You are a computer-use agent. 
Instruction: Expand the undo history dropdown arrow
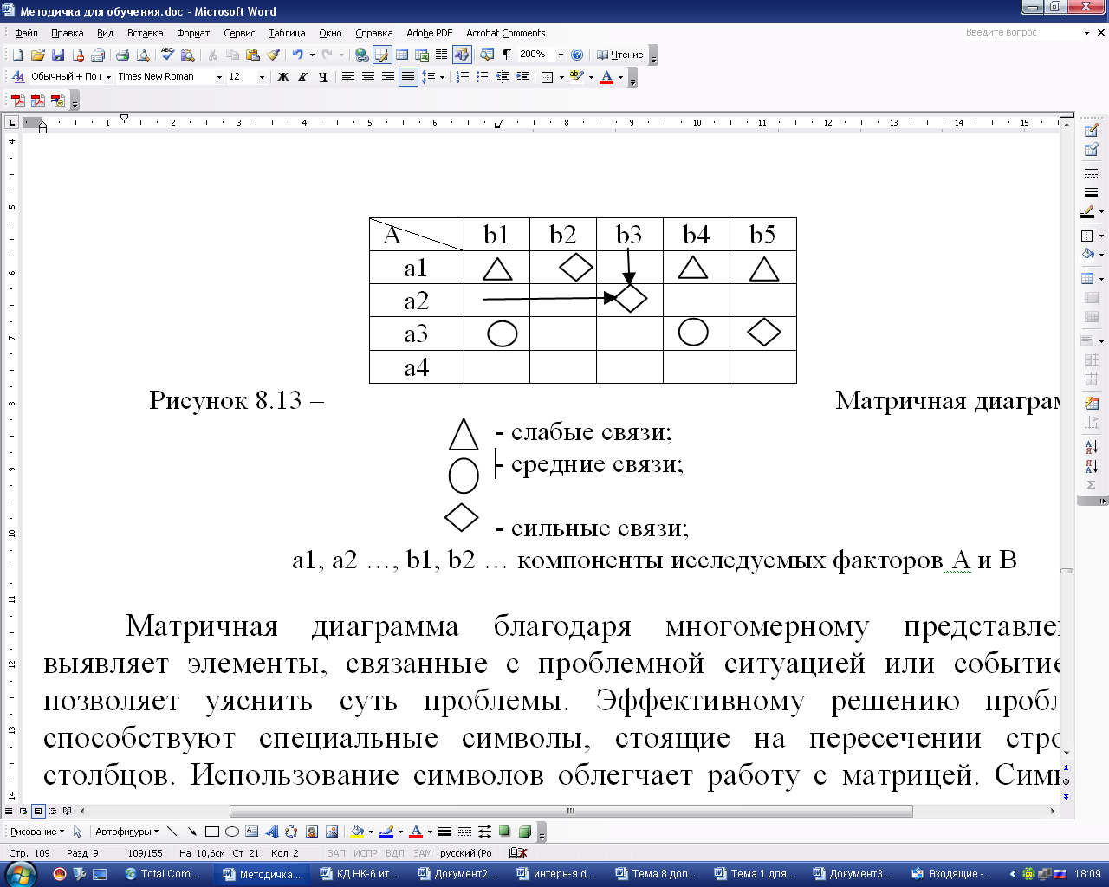tap(312, 55)
